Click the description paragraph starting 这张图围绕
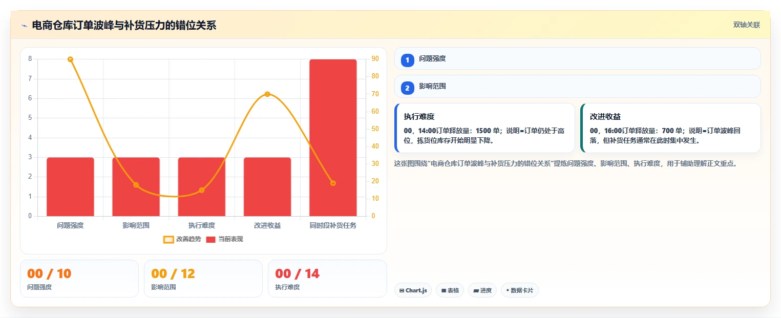Screen dimensions: 781x318 566,164
